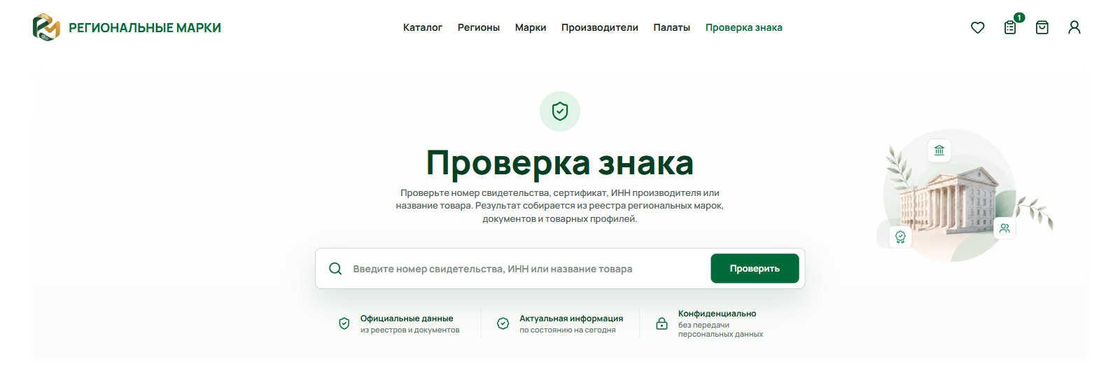The height and width of the screenshot is (385, 1113).
Task: Go to the Марки menu item
Action: pyautogui.click(x=531, y=27)
